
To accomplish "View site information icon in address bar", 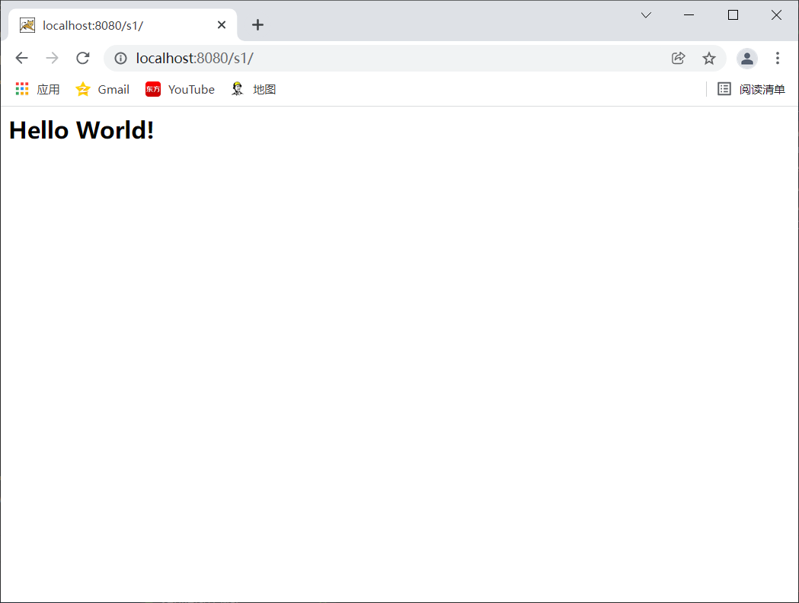I will pos(121,58).
